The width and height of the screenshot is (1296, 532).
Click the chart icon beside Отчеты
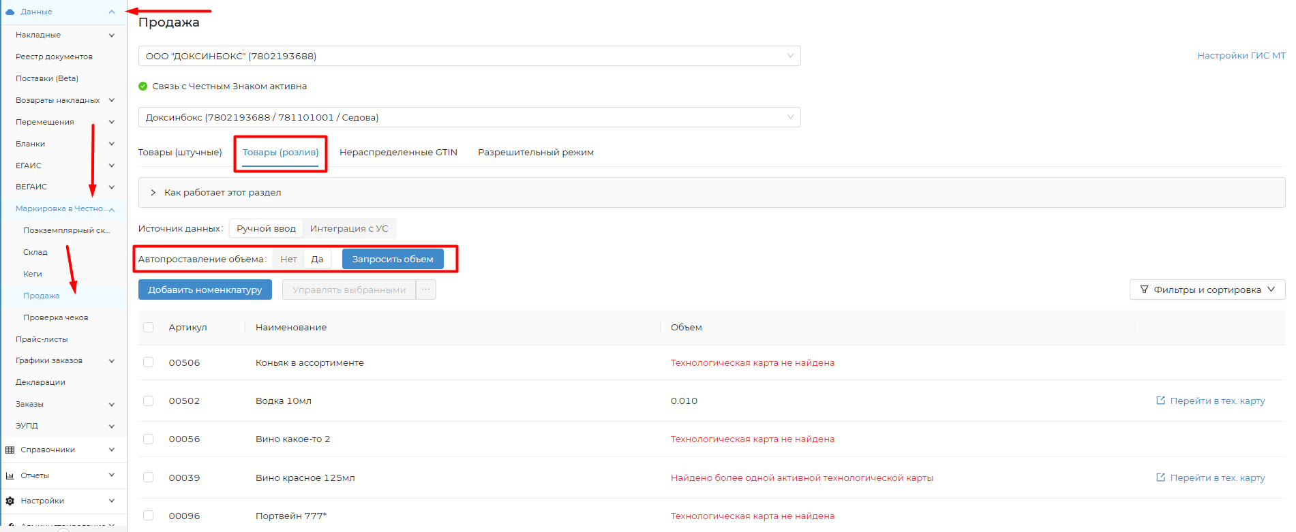click(x=10, y=475)
